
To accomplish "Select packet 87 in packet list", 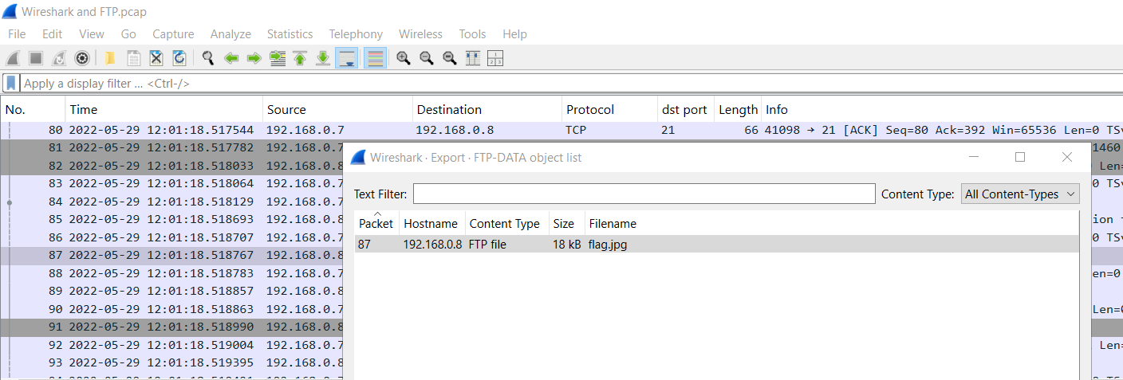I will (172, 255).
